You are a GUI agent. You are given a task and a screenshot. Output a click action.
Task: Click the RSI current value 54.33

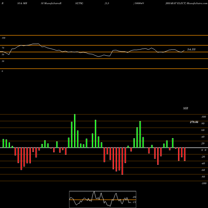coord(191,50)
